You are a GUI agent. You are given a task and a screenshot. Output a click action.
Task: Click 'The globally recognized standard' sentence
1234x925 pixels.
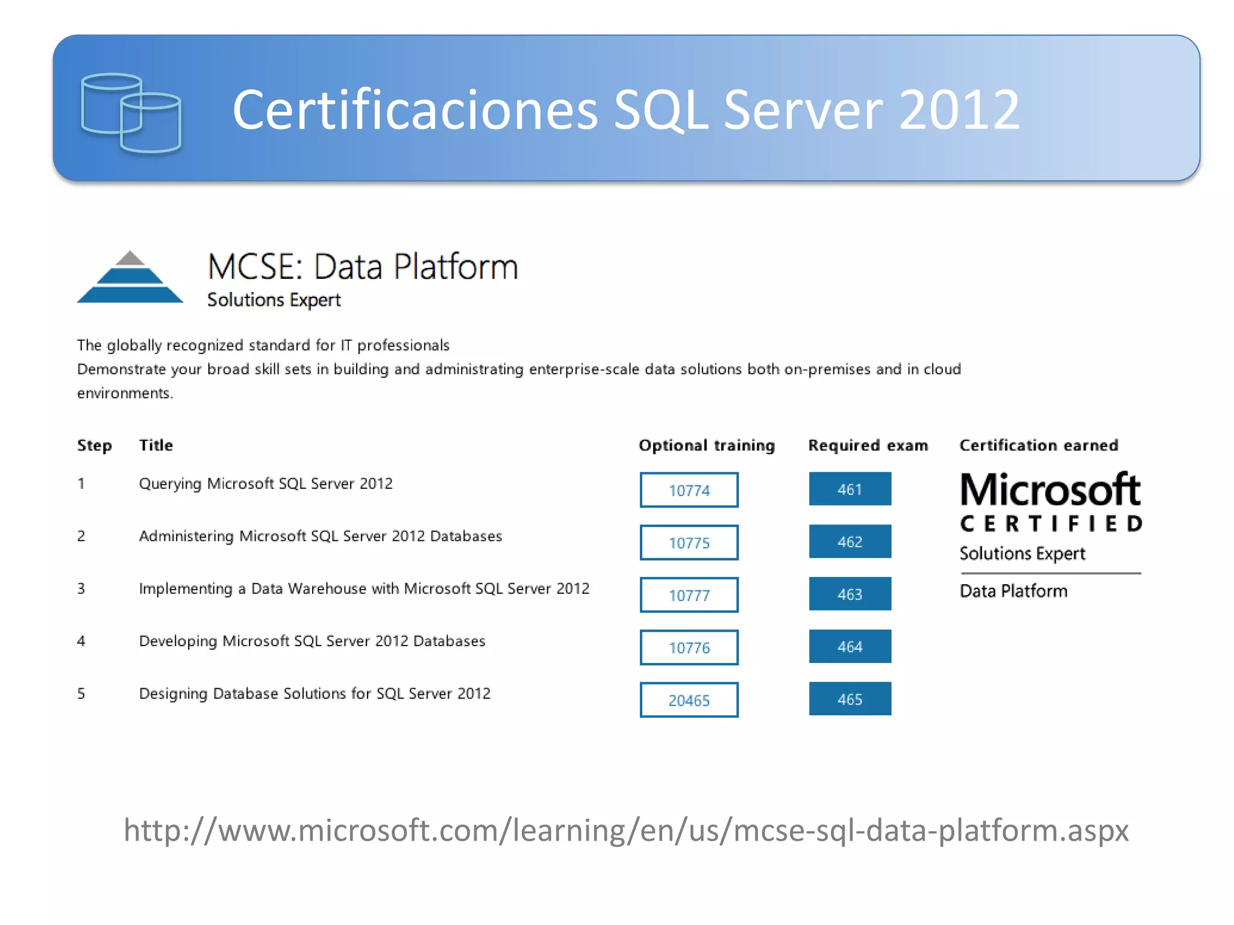263,345
